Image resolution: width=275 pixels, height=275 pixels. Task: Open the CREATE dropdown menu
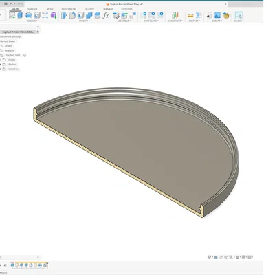pyautogui.click(x=32, y=21)
